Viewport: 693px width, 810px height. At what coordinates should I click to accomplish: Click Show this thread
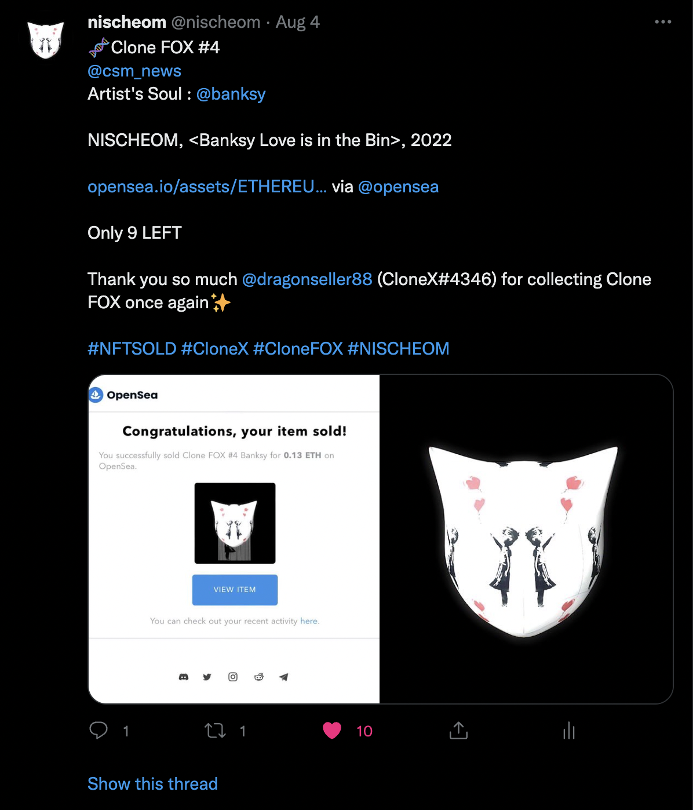152,784
